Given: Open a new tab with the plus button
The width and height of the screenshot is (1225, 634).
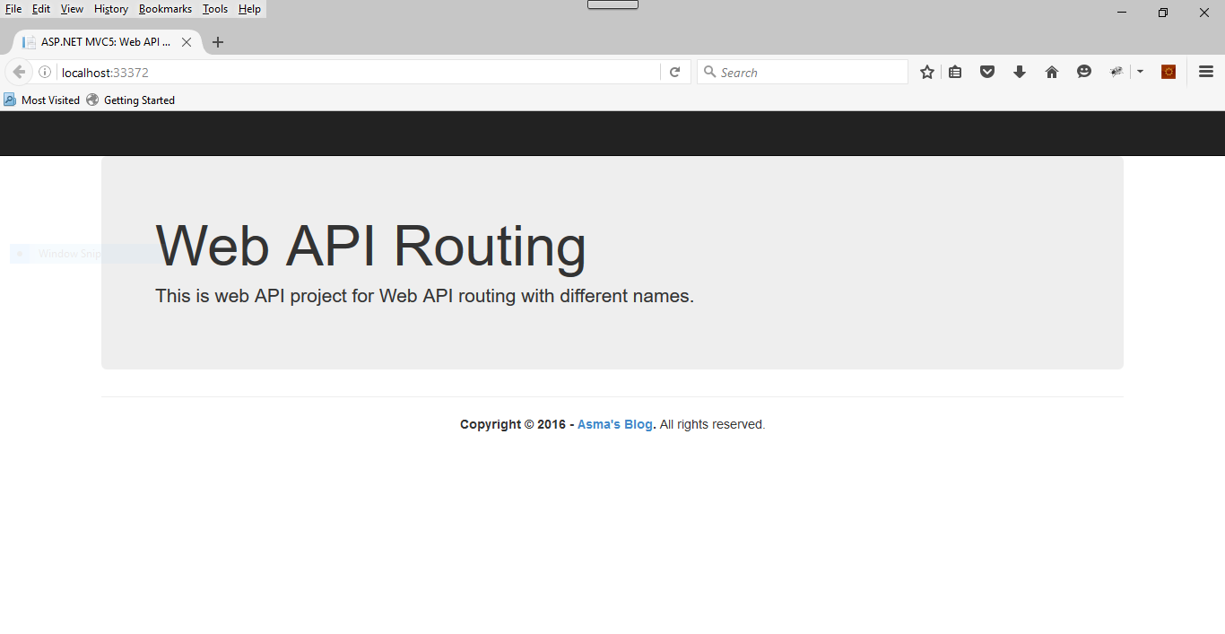Looking at the screenshot, I should (x=218, y=41).
